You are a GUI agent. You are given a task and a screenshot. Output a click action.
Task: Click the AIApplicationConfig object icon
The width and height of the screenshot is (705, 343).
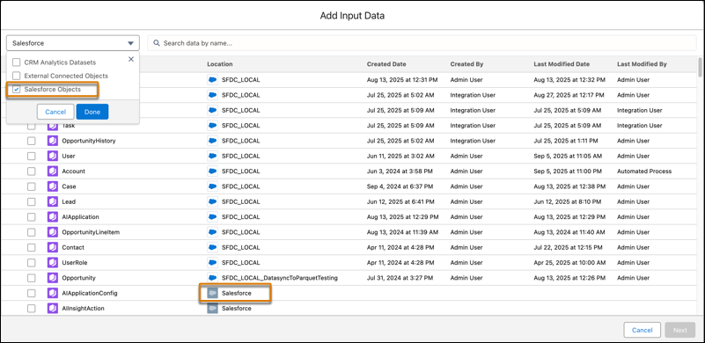click(x=53, y=293)
